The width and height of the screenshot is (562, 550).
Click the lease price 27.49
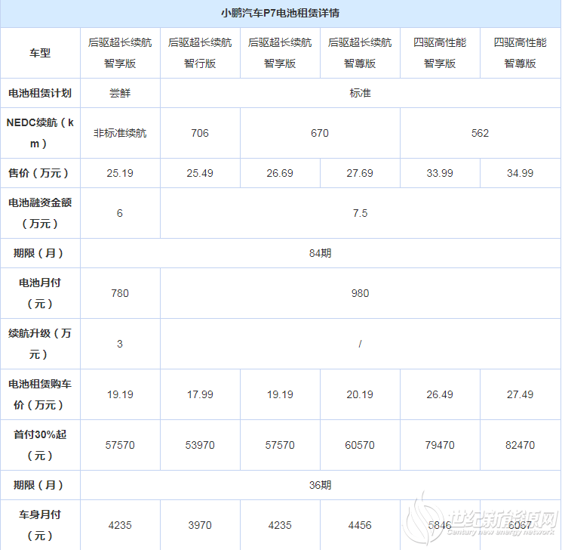[x=520, y=394]
